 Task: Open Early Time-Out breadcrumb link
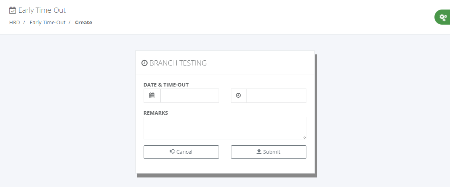(47, 23)
